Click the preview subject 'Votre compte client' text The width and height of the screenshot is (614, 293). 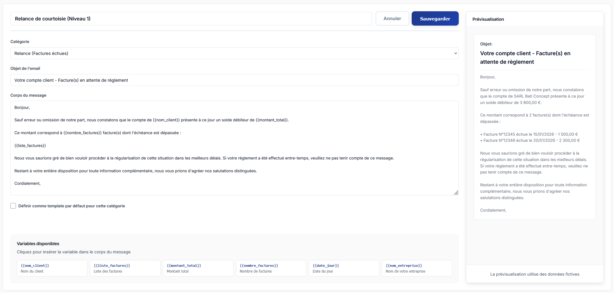coord(525,58)
